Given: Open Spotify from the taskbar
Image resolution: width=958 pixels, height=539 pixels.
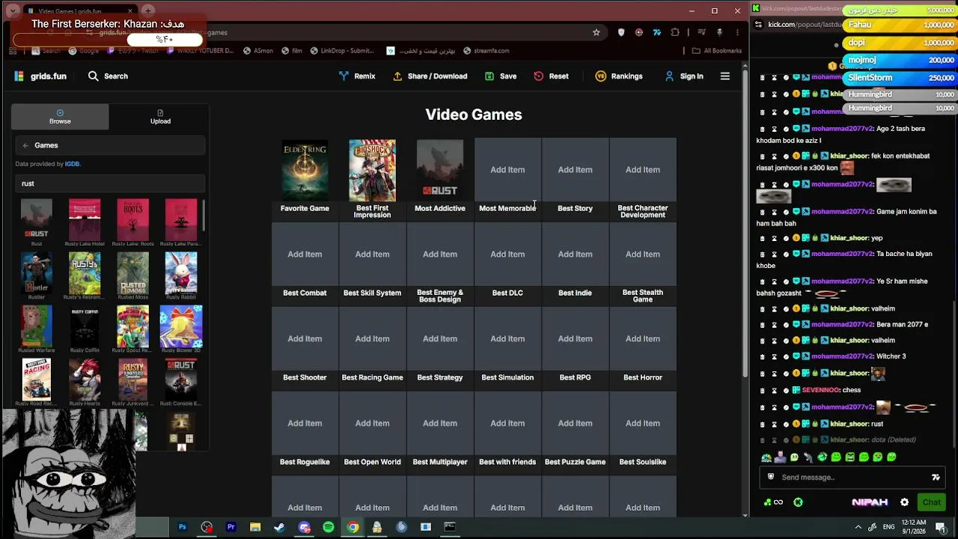Looking at the screenshot, I should point(328,527).
